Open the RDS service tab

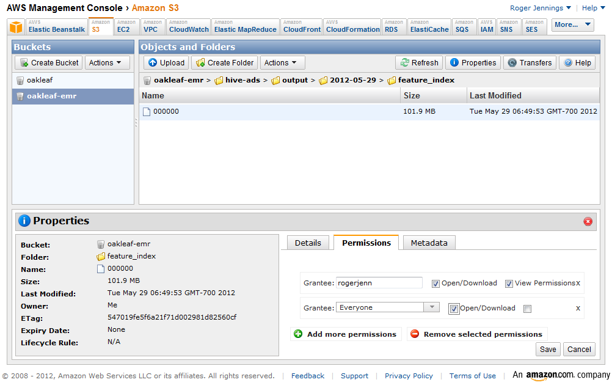(x=393, y=26)
